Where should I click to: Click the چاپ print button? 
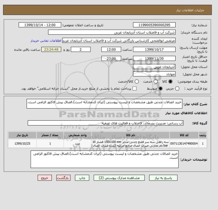click(x=82, y=178)
